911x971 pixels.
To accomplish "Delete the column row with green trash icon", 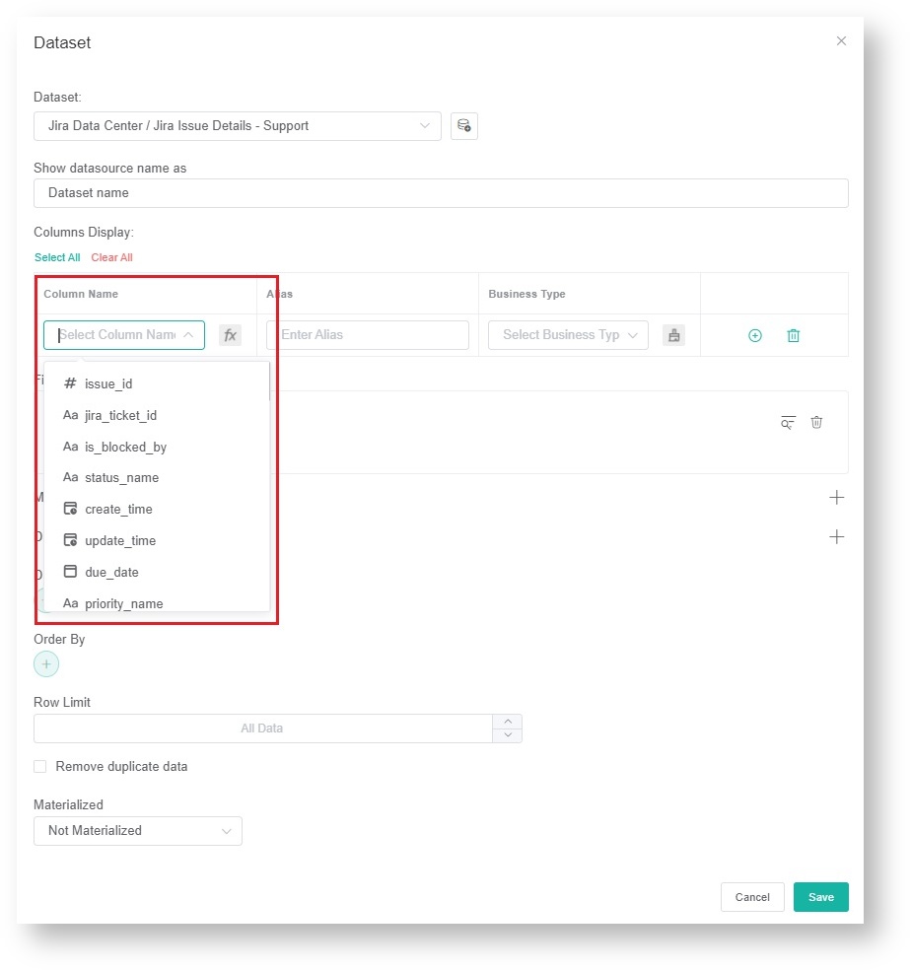I will click(x=793, y=335).
